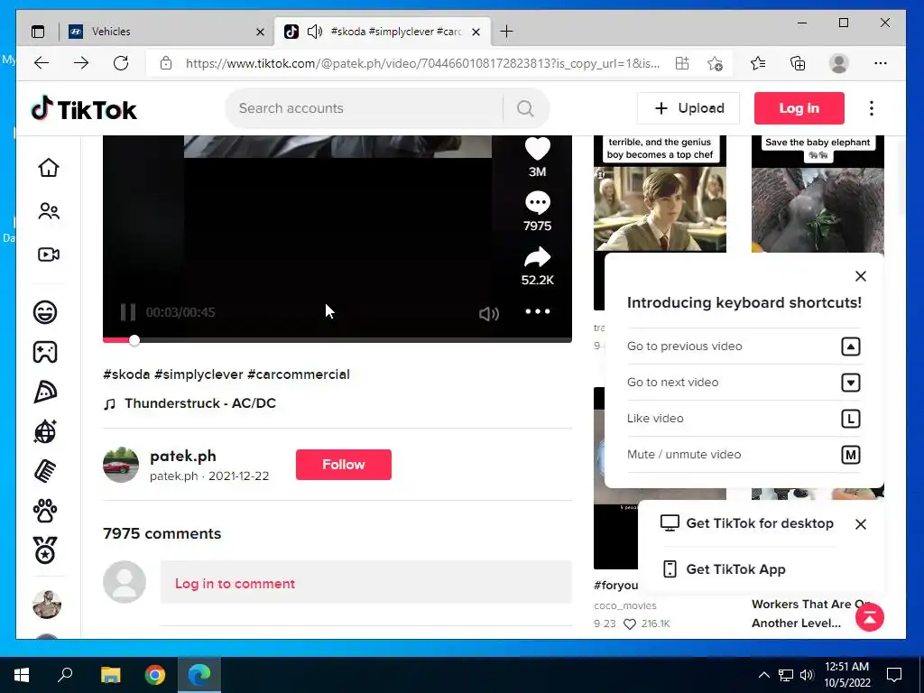Like the video with the heart icon

[x=538, y=149]
